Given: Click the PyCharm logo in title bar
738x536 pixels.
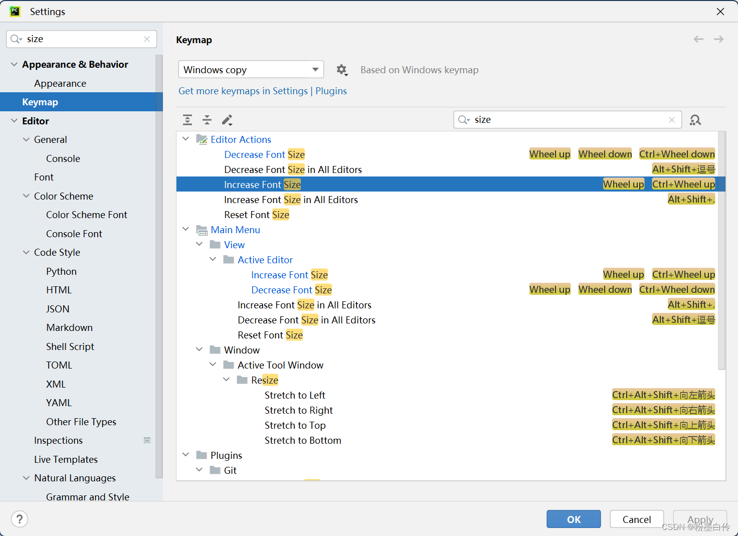Looking at the screenshot, I should [x=15, y=11].
